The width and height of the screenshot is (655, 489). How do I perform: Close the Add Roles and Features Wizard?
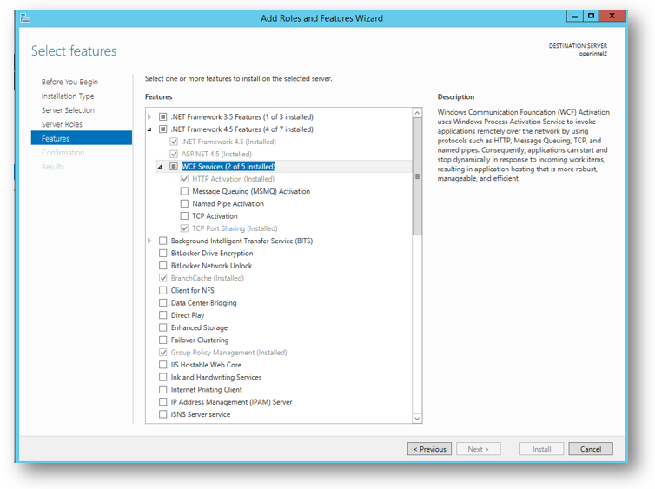[612, 16]
